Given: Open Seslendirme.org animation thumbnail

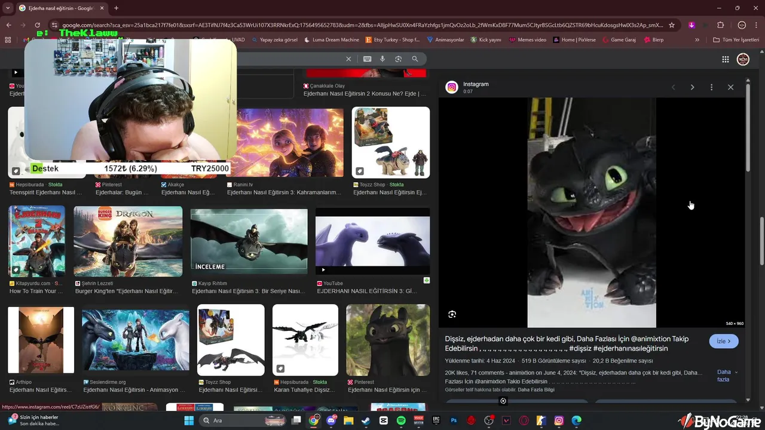Looking at the screenshot, I should coord(136,340).
